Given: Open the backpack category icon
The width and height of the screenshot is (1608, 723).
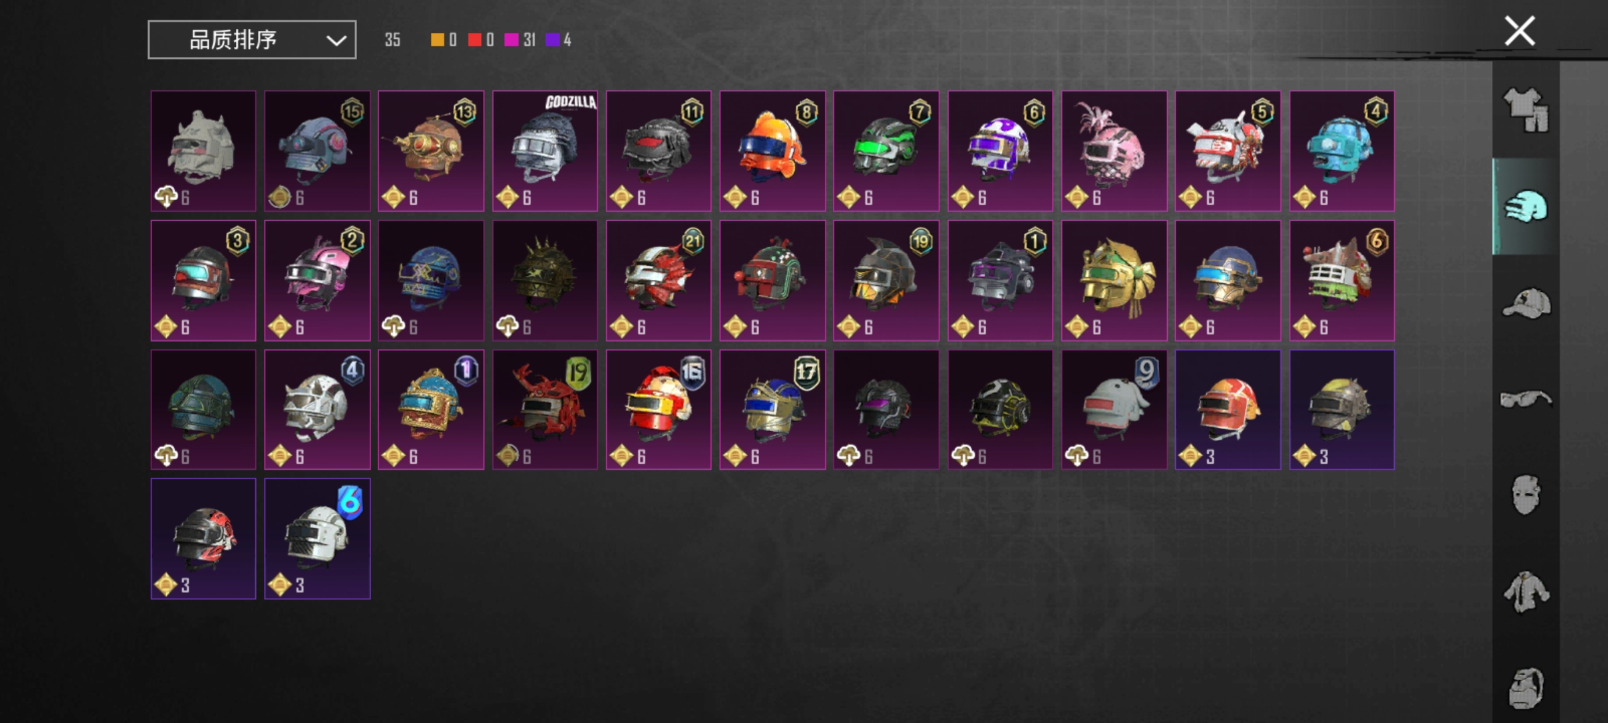Looking at the screenshot, I should [x=1526, y=688].
